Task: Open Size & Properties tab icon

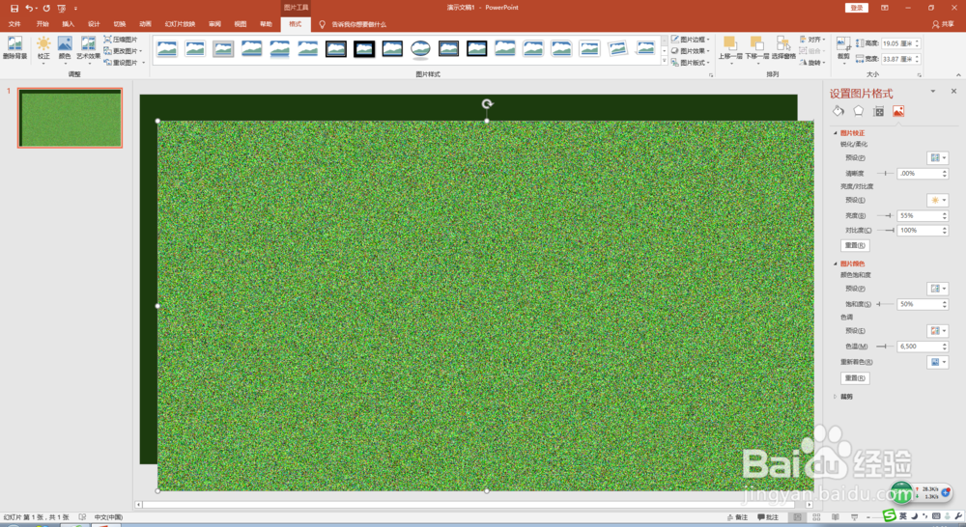Action: pyautogui.click(x=878, y=111)
